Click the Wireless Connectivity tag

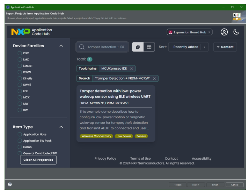pyautogui.click(x=96, y=136)
